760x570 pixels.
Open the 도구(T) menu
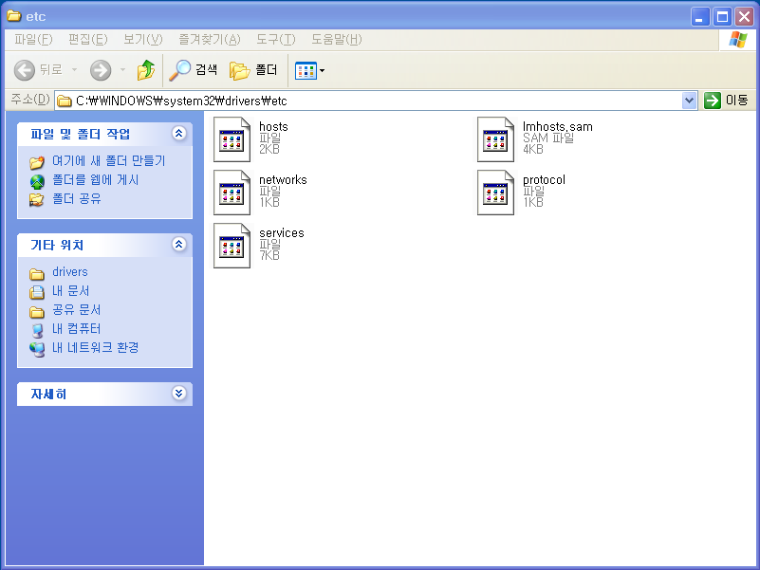click(276, 39)
